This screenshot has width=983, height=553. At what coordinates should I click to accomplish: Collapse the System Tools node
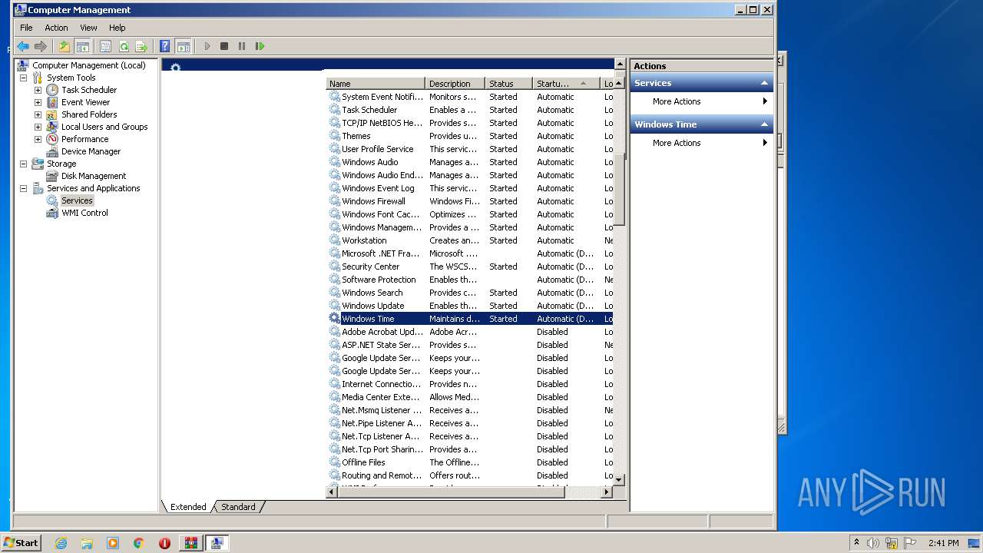click(23, 78)
